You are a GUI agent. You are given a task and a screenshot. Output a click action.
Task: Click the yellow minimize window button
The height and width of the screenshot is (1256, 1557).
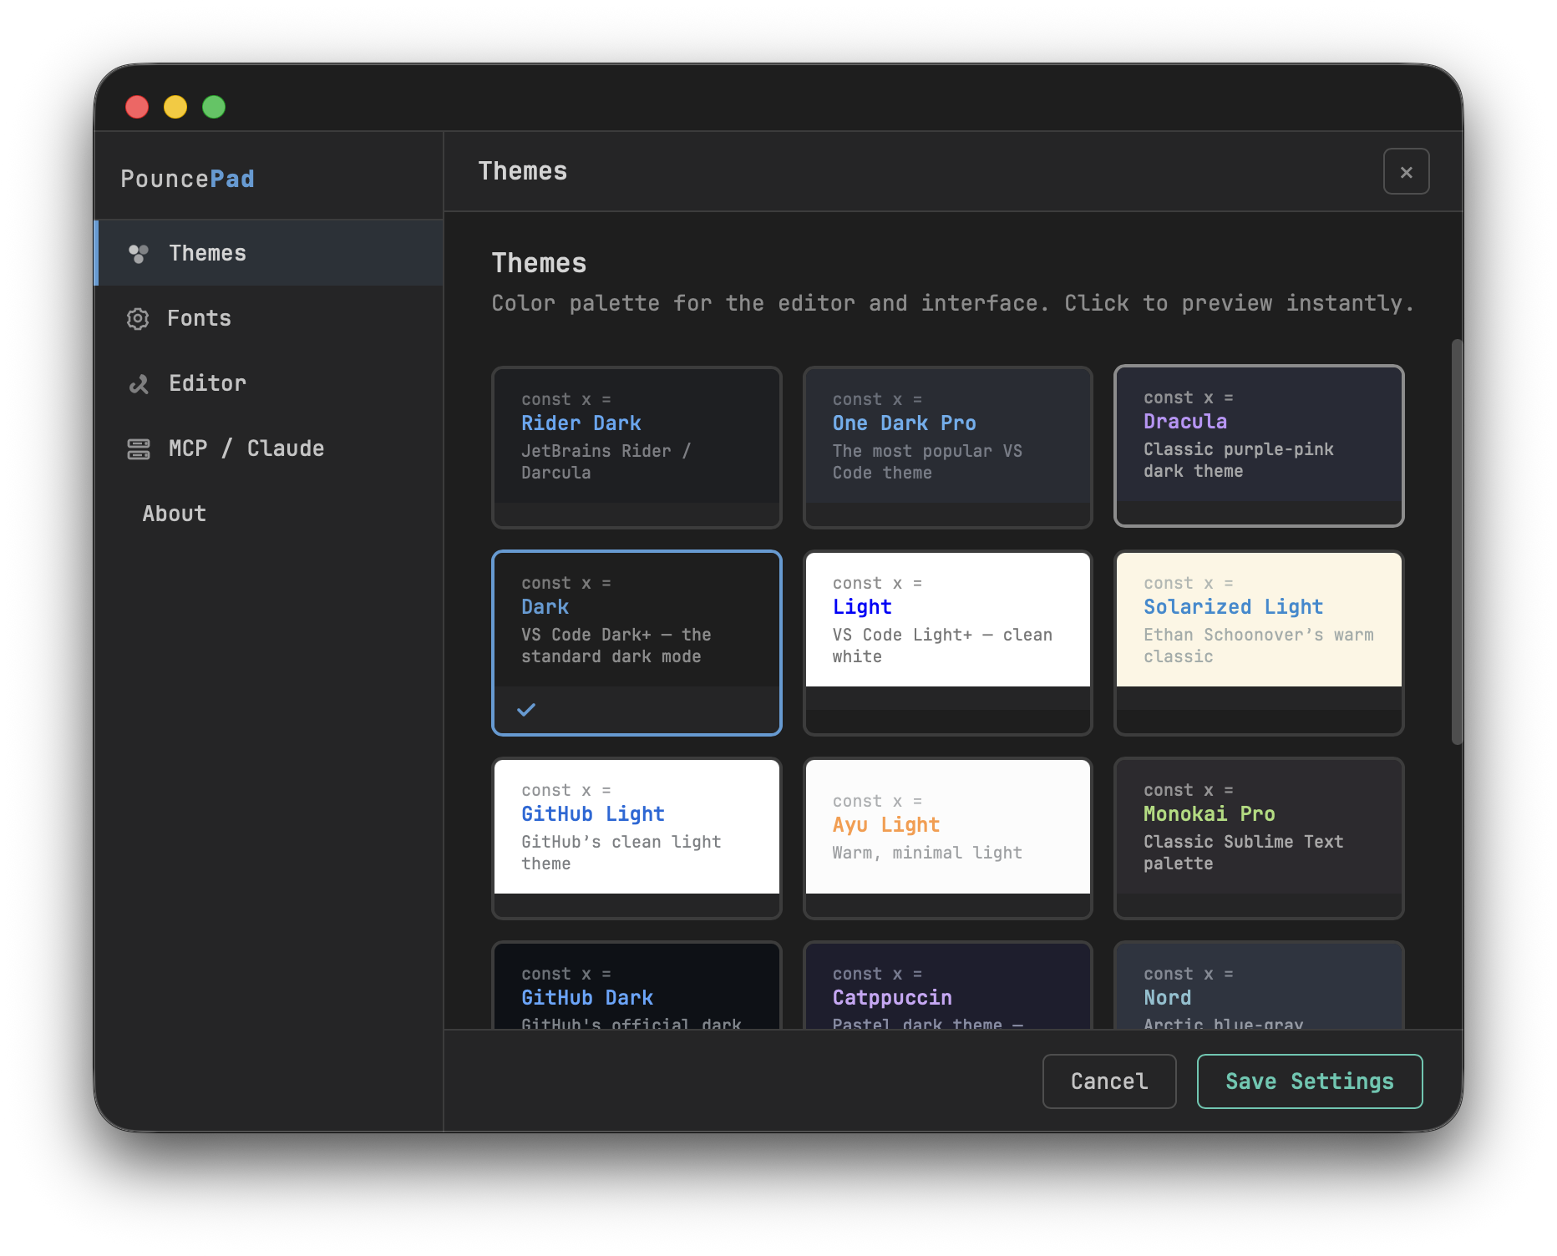click(175, 107)
